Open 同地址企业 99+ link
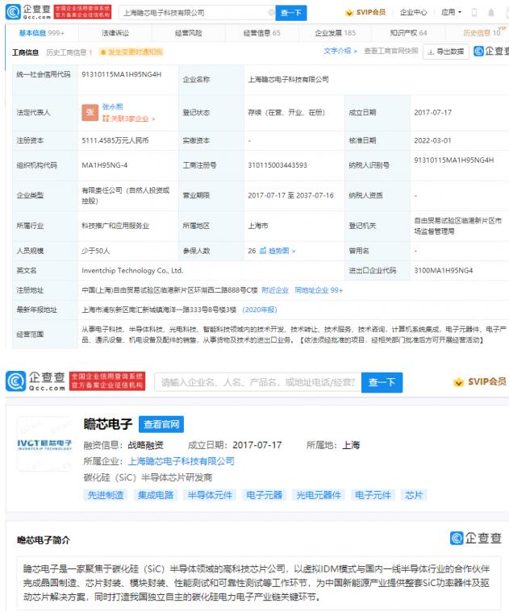Viewport: 509px width, 616px height. point(319,290)
